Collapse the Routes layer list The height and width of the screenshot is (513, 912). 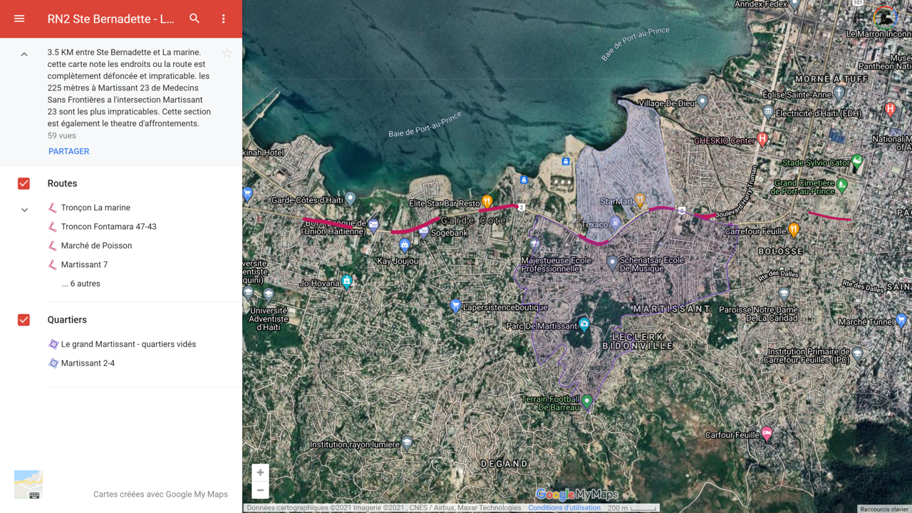click(x=24, y=210)
